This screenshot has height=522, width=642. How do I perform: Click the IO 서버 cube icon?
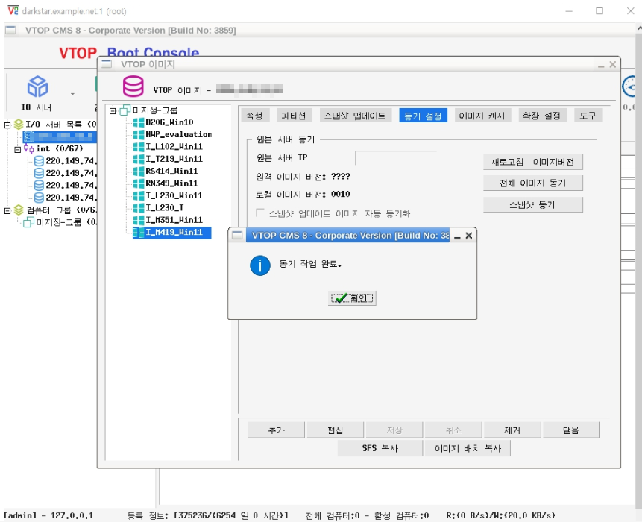tap(37, 87)
